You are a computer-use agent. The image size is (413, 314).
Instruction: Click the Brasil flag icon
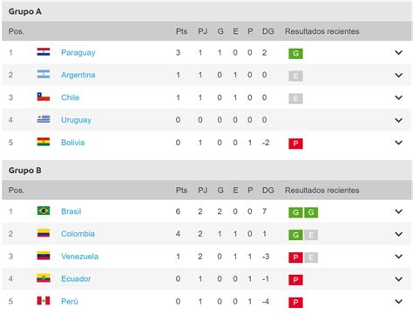(x=44, y=210)
